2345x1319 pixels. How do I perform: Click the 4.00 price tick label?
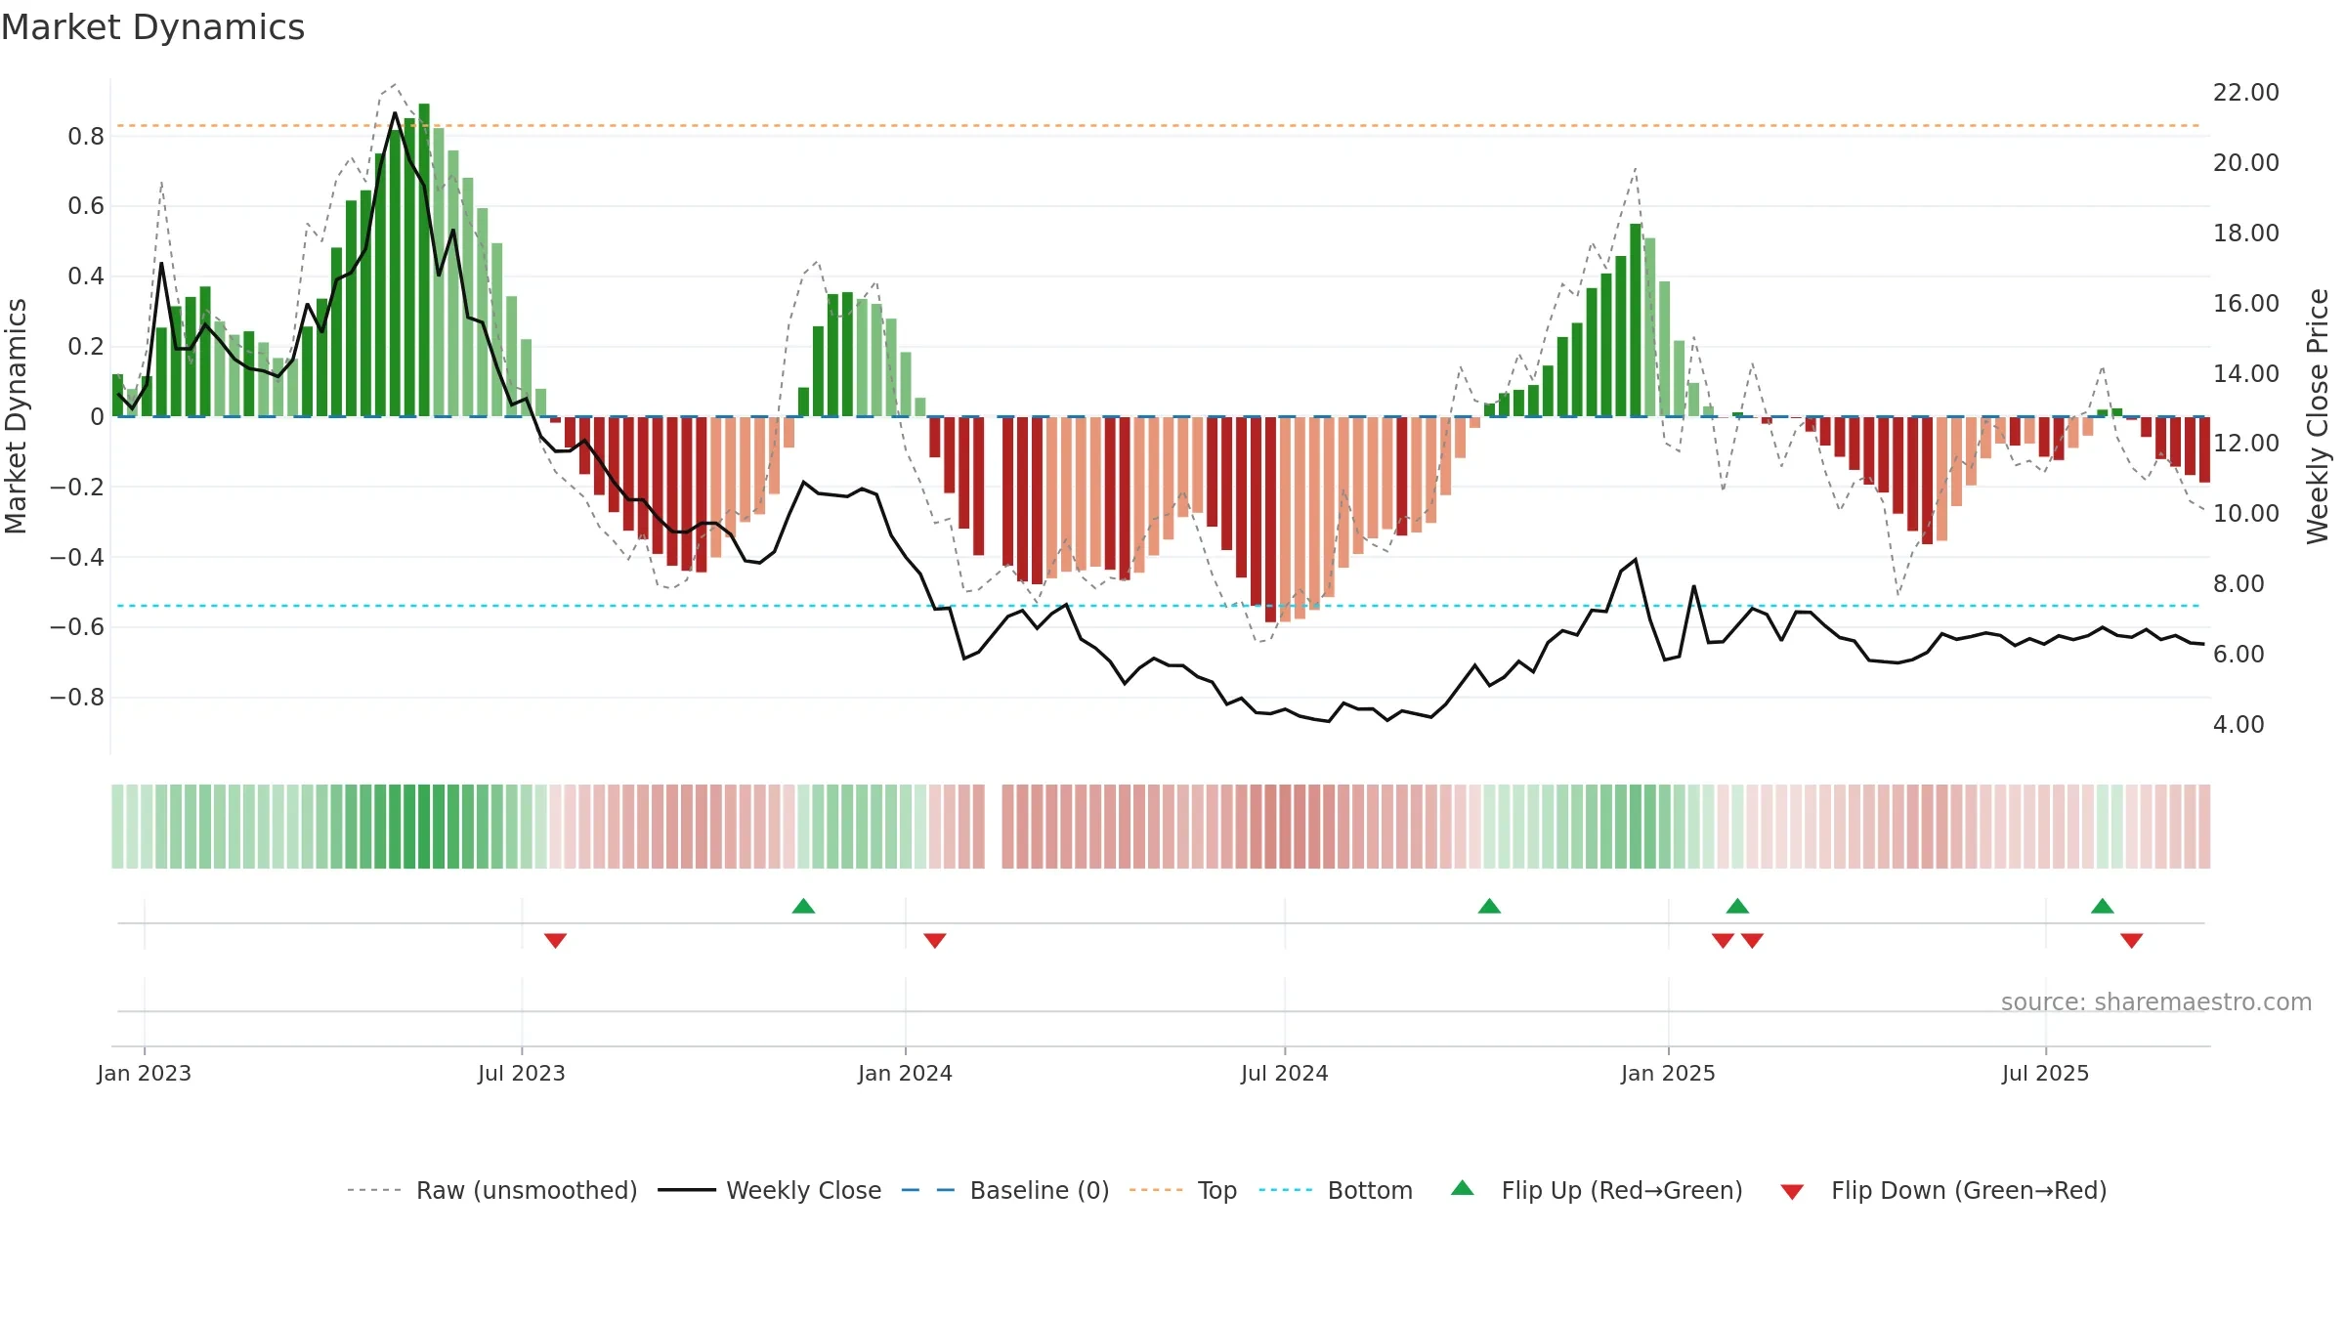[x=2238, y=725]
